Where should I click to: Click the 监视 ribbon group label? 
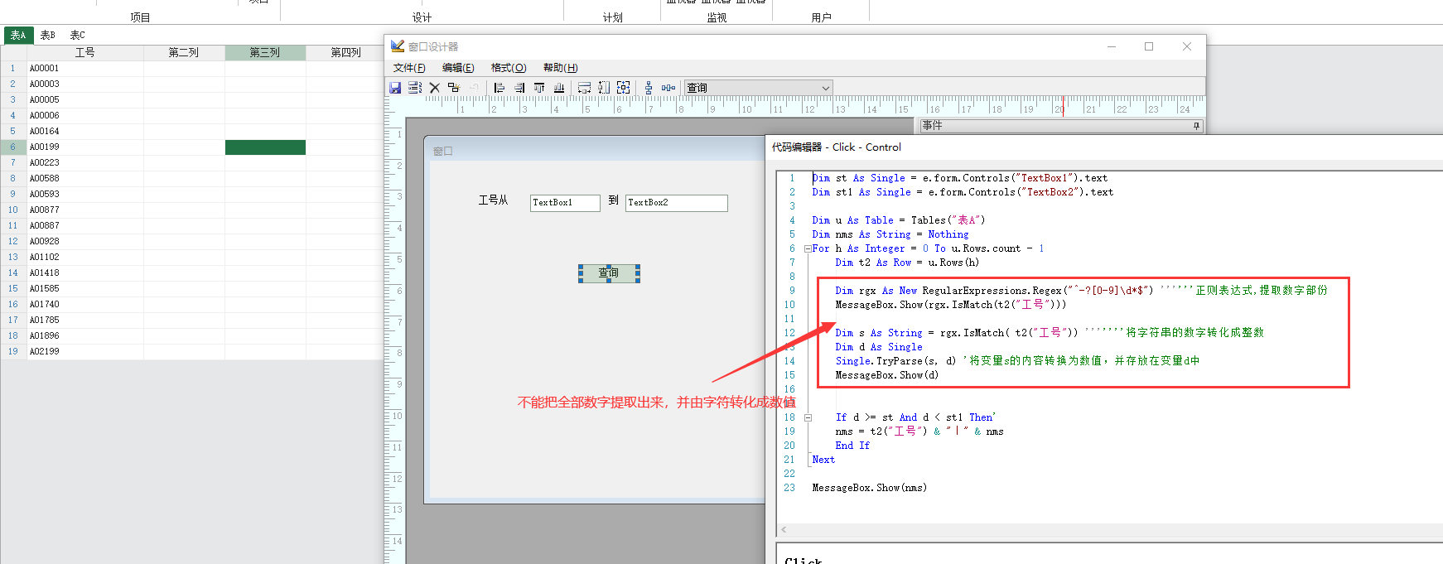coord(717,17)
